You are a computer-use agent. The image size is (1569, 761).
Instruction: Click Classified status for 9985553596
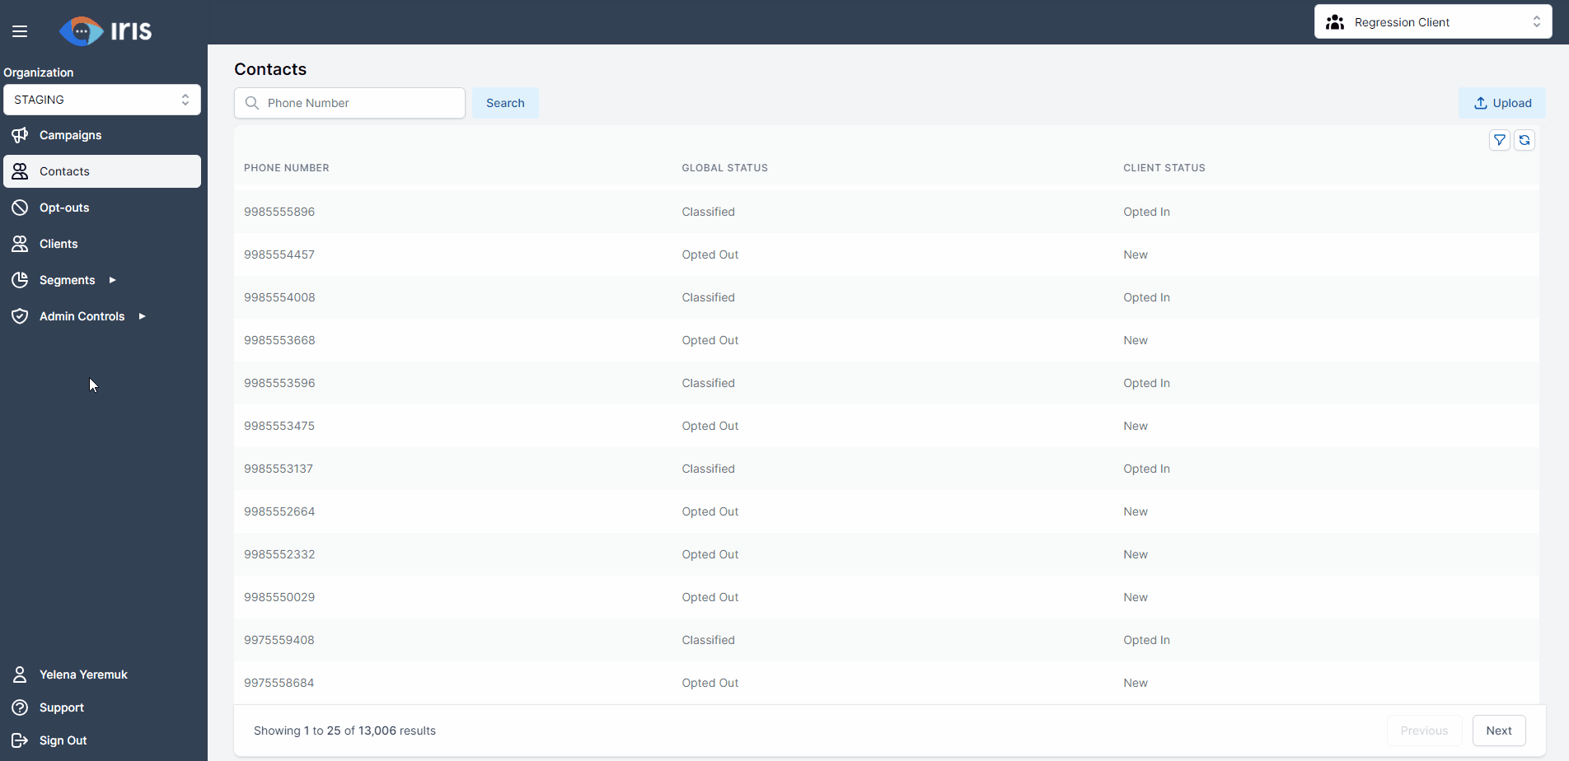(x=708, y=383)
